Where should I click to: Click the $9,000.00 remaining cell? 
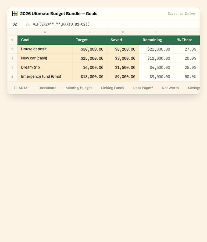point(156,76)
